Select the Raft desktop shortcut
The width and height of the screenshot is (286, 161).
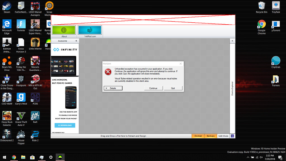(x=35, y=117)
